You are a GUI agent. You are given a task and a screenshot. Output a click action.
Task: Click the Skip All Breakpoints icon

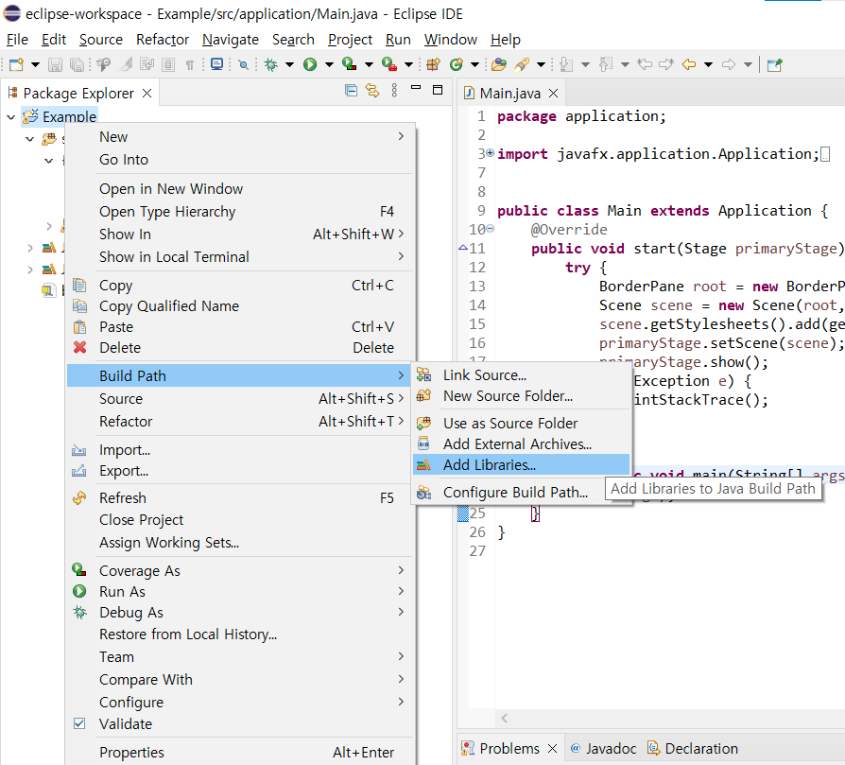(244, 64)
